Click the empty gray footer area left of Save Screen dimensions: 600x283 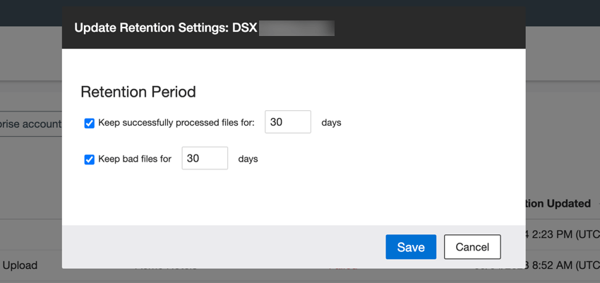pyautogui.click(x=212, y=247)
